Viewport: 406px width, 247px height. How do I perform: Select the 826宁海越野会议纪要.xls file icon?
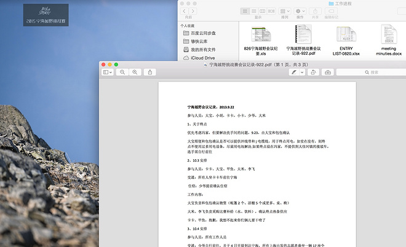tap(261, 34)
